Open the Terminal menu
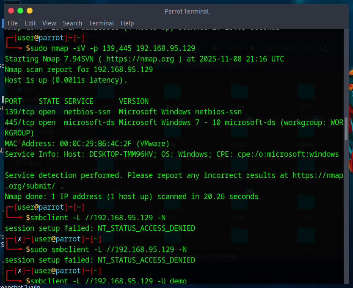Screen dimensions: 353x288 point(101,23)
